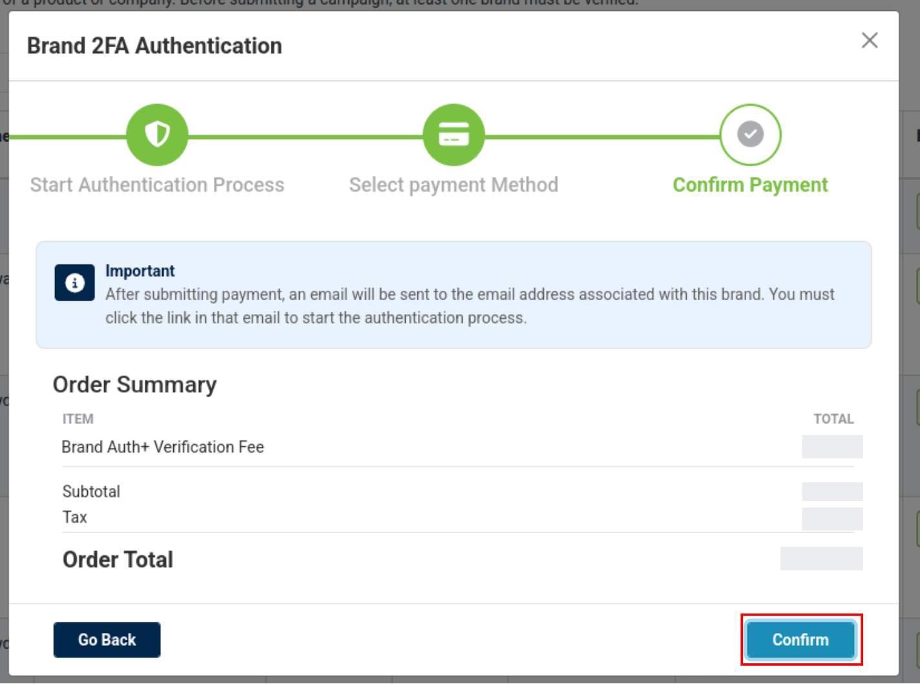920x684 pixels.
Task: Select the Confirm Payment step label
Action: coord(749,185)
